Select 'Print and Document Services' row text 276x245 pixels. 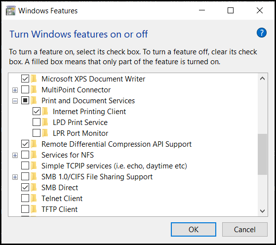[88, 101]
